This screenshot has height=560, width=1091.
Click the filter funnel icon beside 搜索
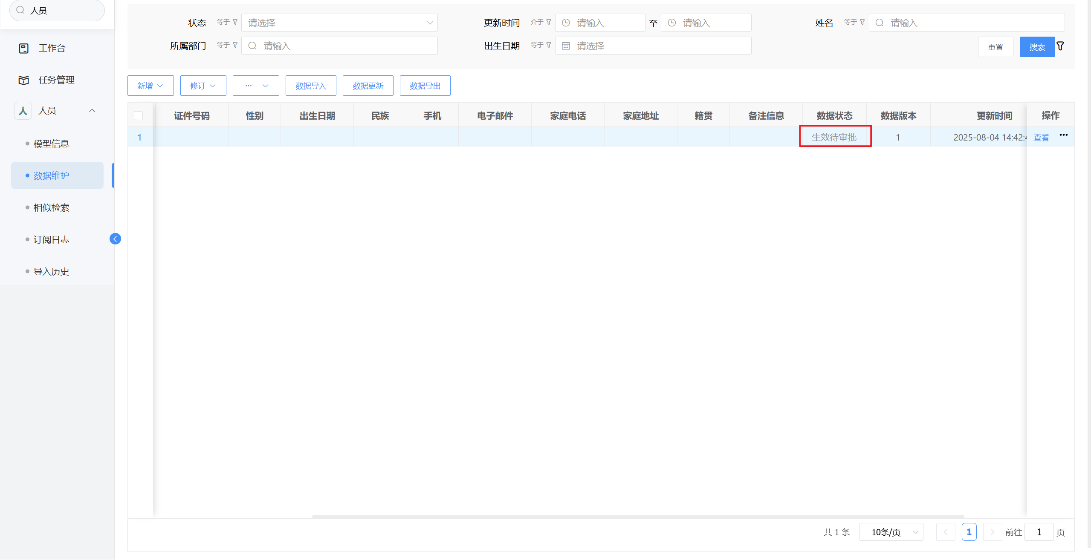pyautogui.click(x=1060, y=46)
